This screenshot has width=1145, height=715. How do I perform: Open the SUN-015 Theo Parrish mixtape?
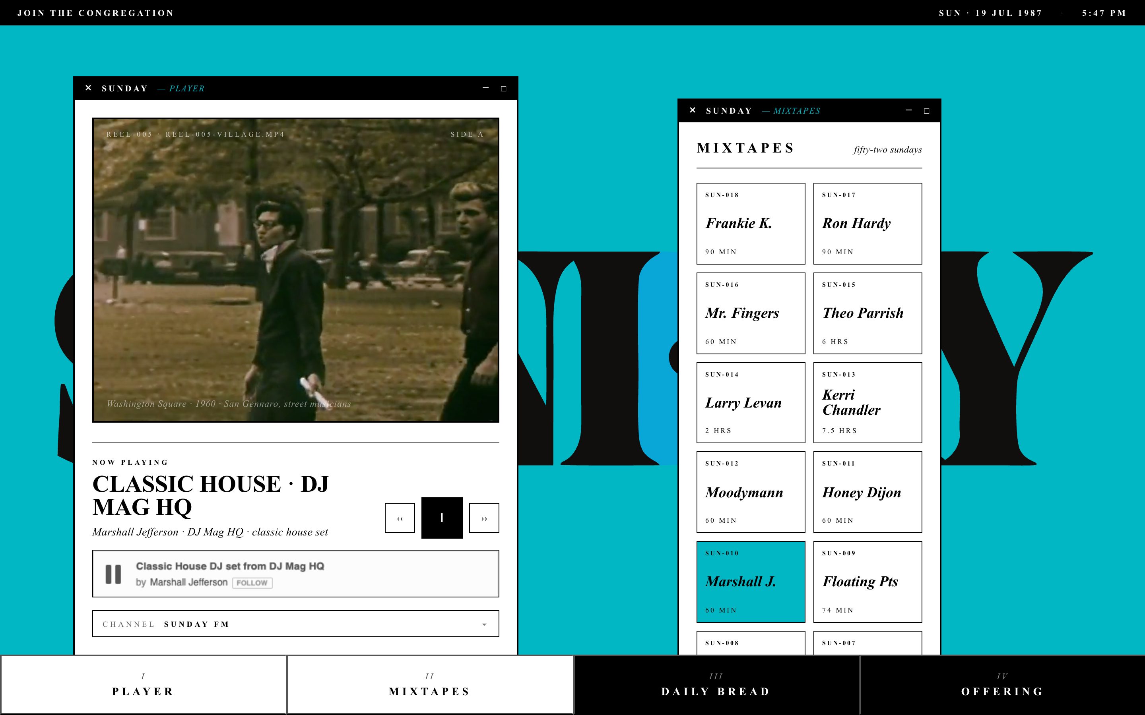point(867,313)
